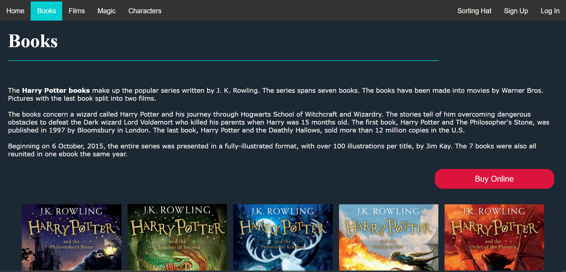Viewport: 566px width, 272px height.
Task: Click the bold Harry Potter books text
Action: [56, 90]
